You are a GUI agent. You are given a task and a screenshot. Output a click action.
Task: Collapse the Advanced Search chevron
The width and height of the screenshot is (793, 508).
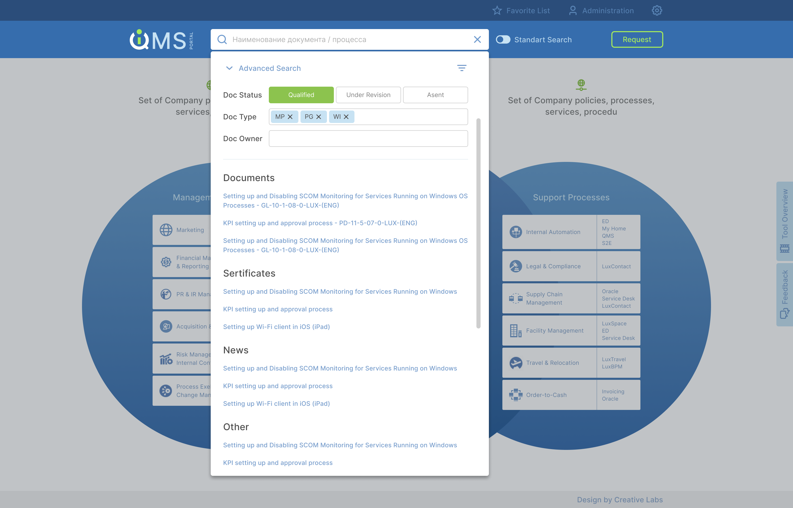coord(229,68)
